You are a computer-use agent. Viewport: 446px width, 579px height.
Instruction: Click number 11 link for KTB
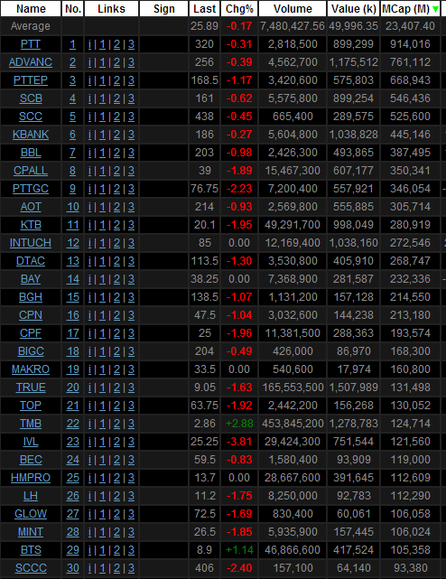[x=73, y=225]
